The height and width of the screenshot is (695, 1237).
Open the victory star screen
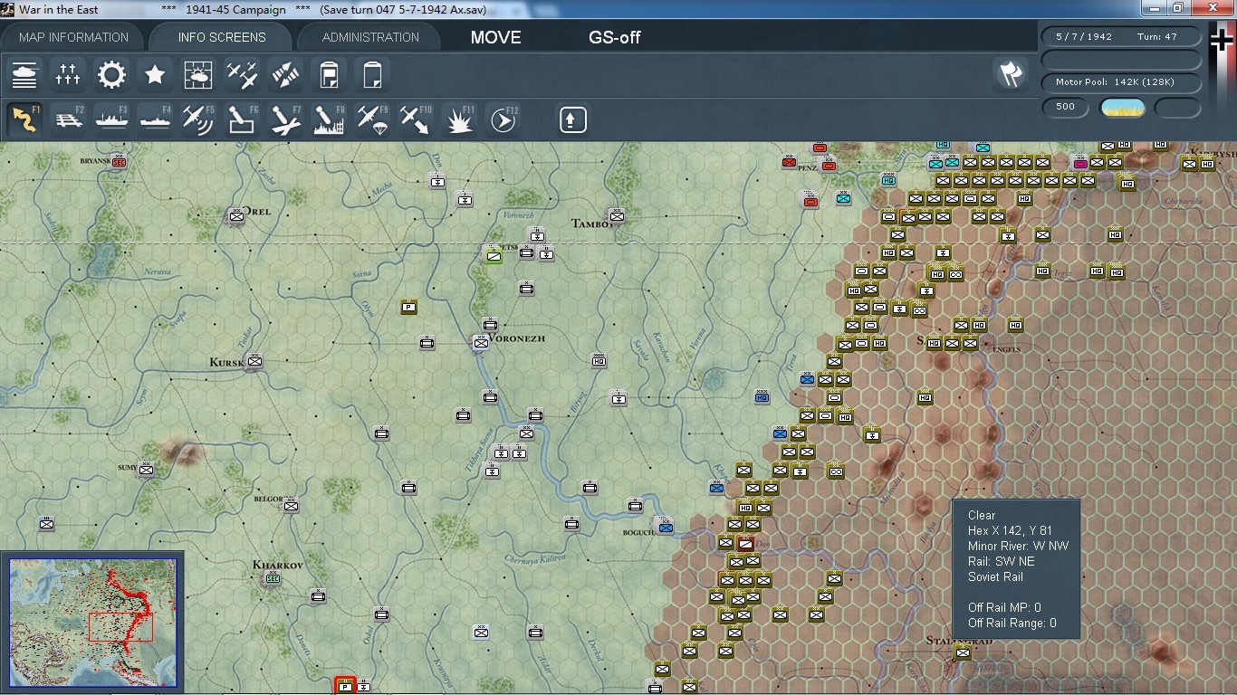155,75
